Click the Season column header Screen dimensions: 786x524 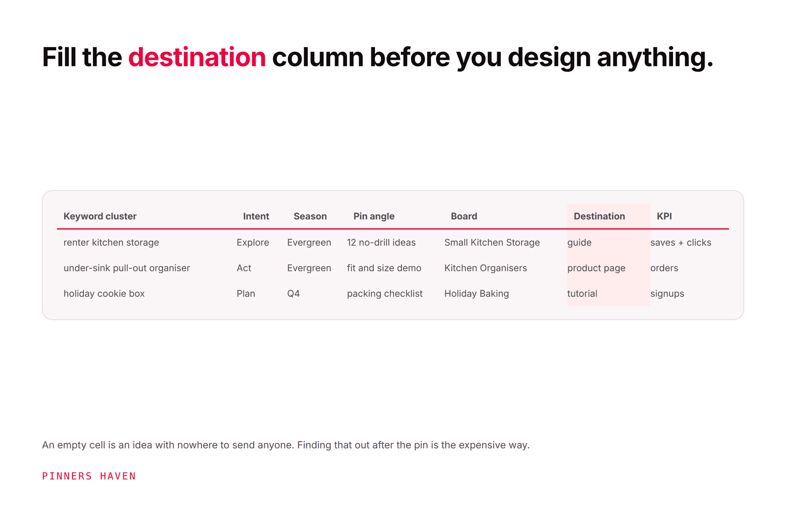(x=310, y=216)
